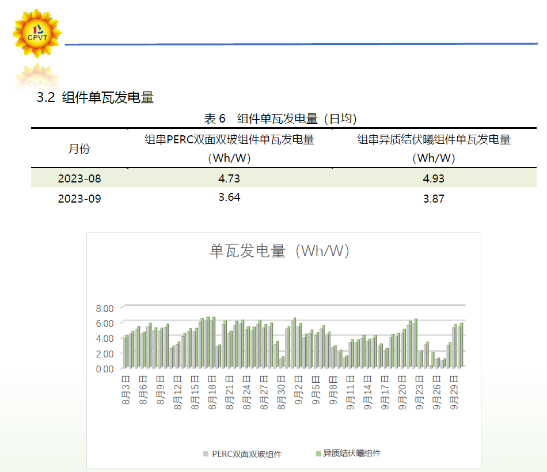The width and height of the screenshot is (547, 472).
Task: Click the x-axis label 9月17日
Action: pyautogui.click(x=385, y=393)
